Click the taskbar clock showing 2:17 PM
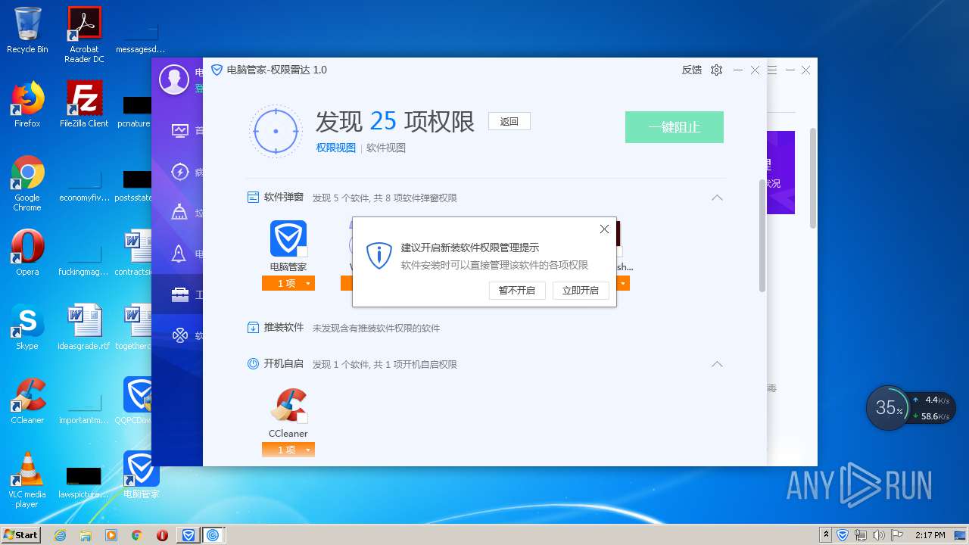 (x=930, y=535)
